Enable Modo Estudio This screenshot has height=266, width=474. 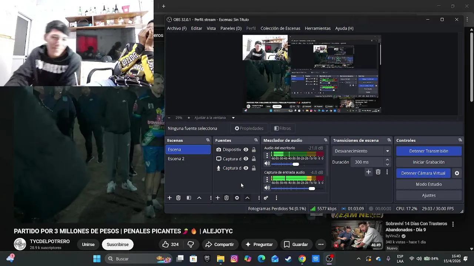tap(429, 184)
